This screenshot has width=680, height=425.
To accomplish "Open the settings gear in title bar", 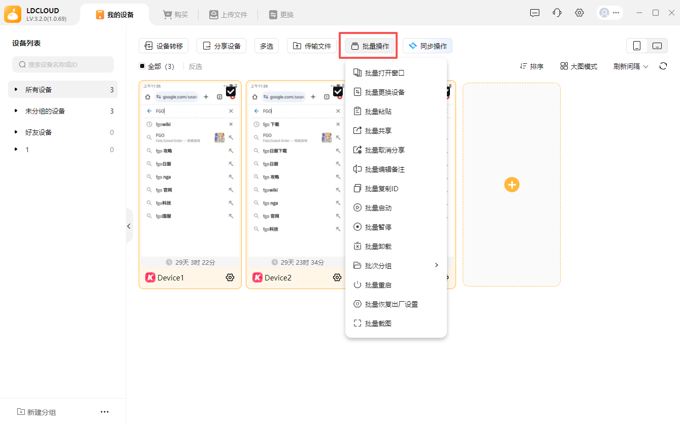I will tap(579, 13).
